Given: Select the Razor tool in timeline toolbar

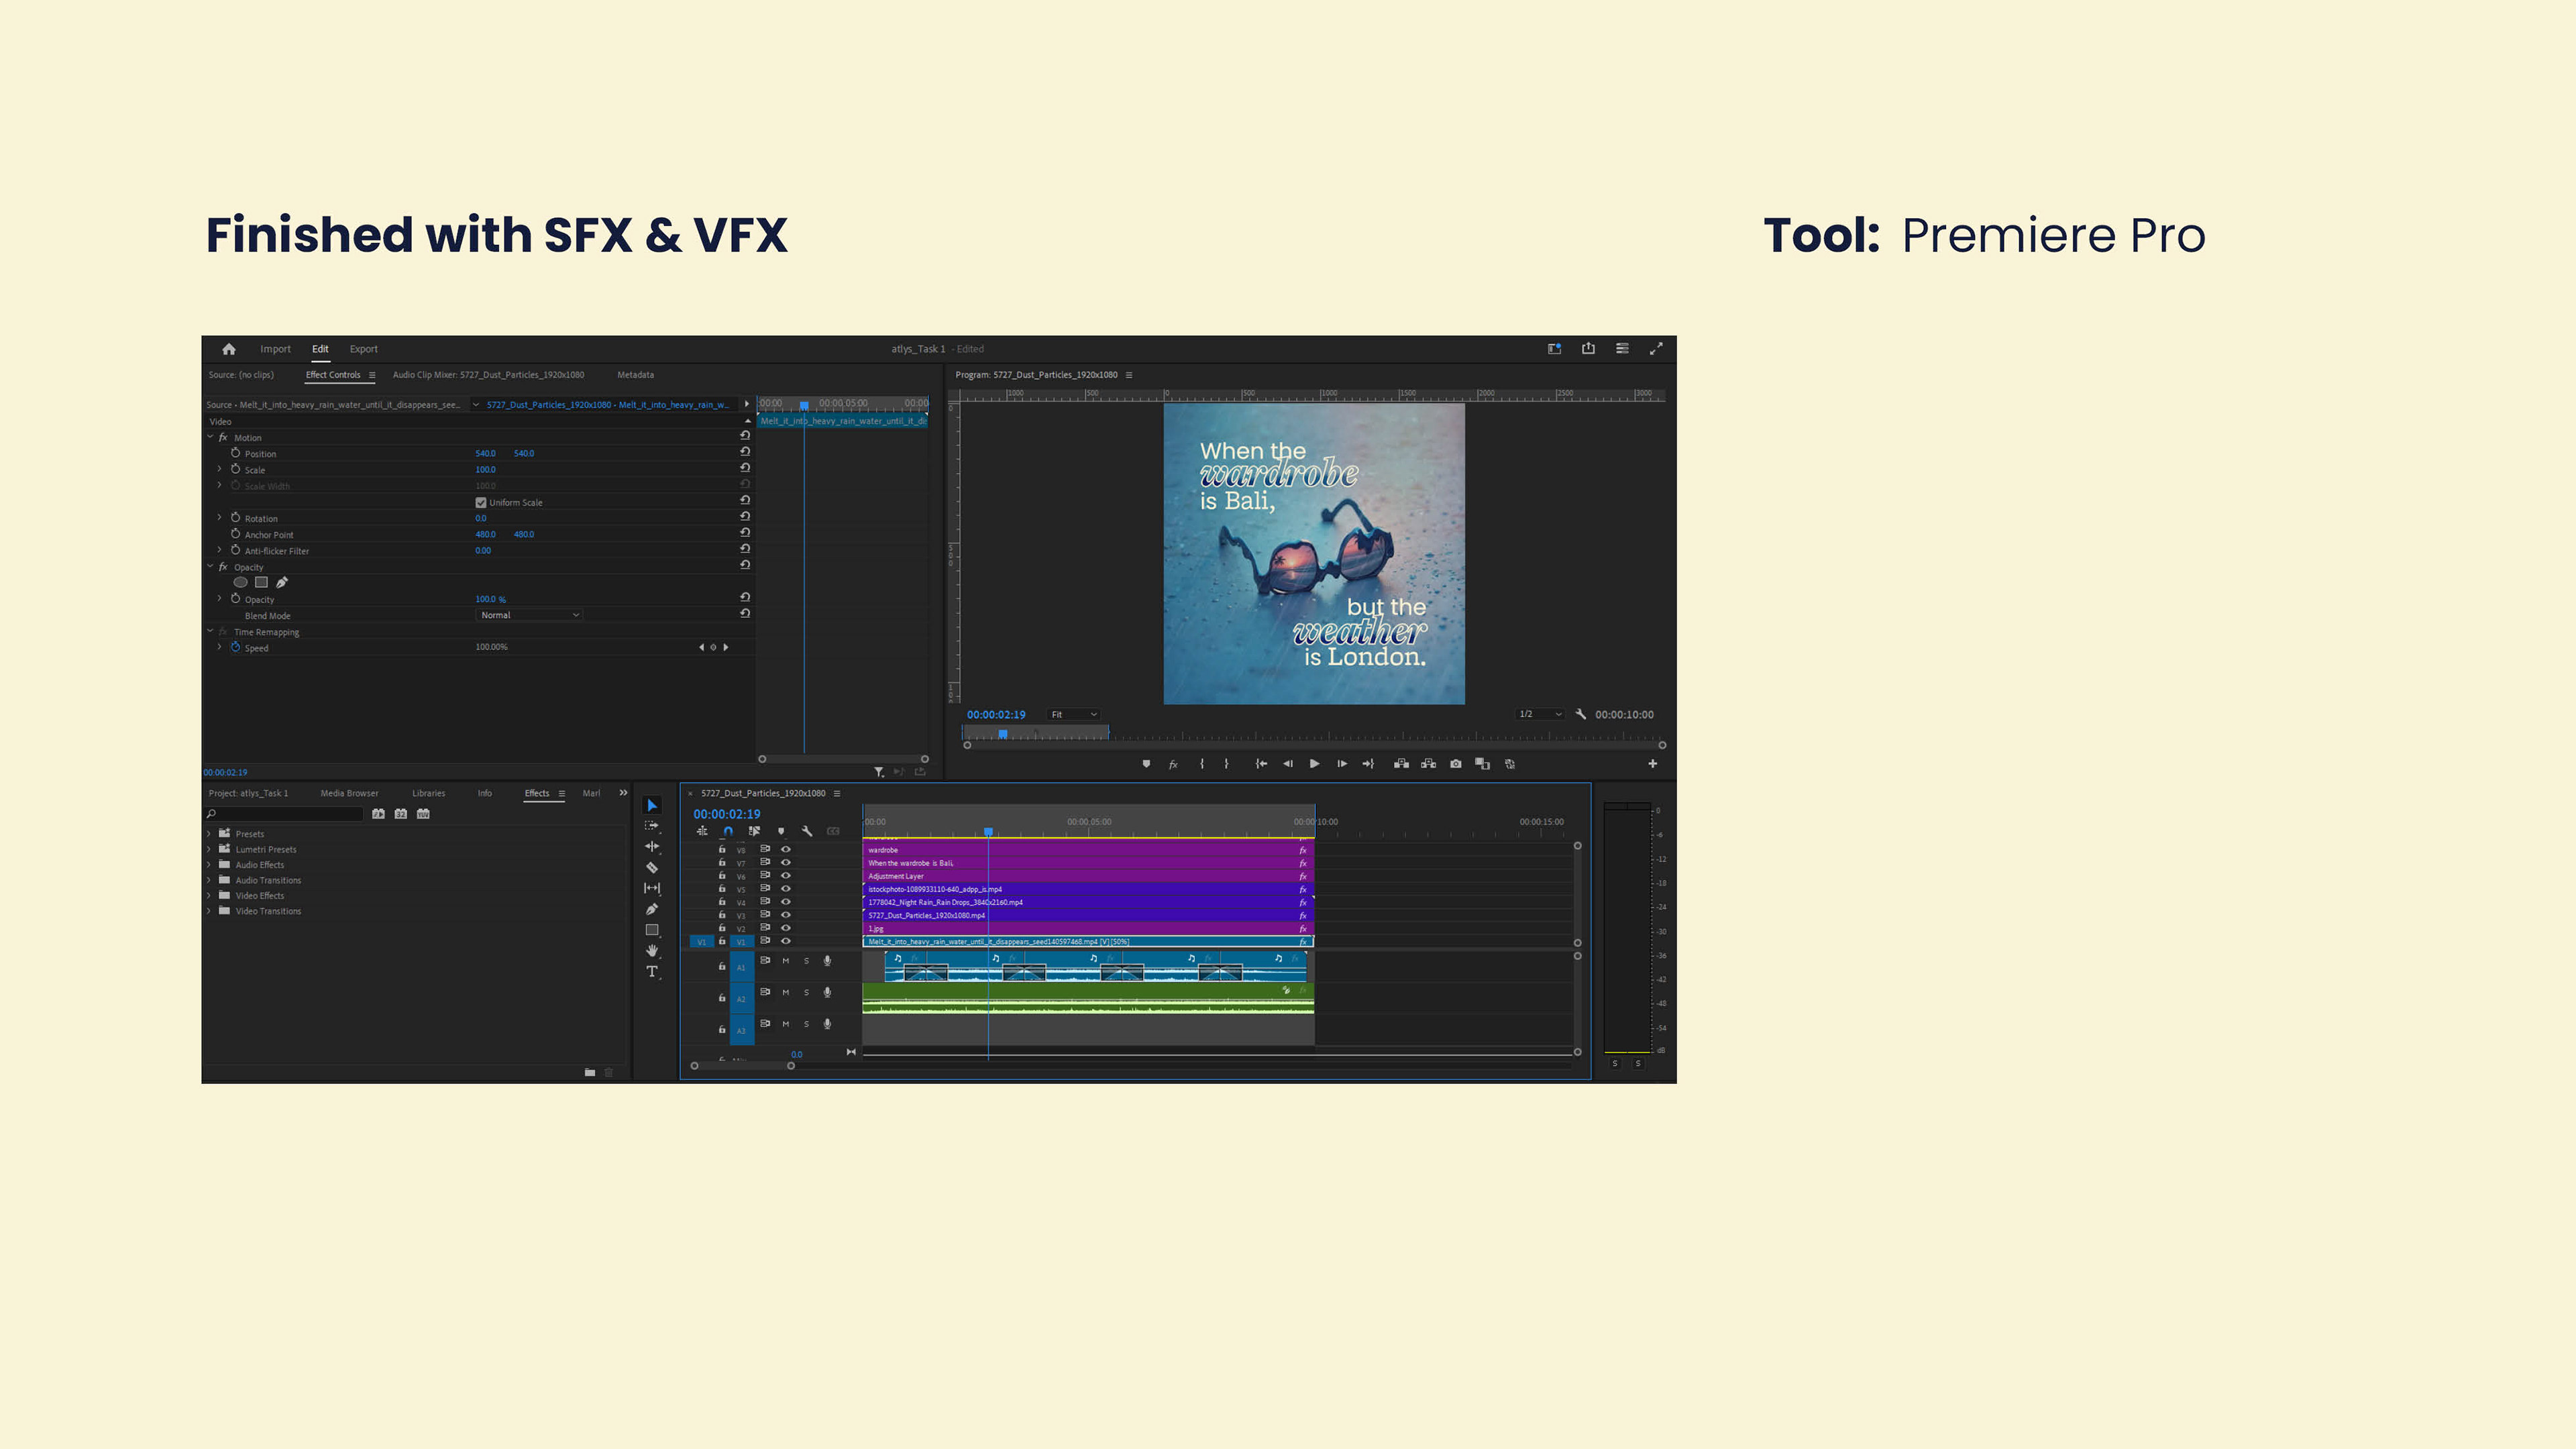Looking at the screenshot, I should click(652, 867).
